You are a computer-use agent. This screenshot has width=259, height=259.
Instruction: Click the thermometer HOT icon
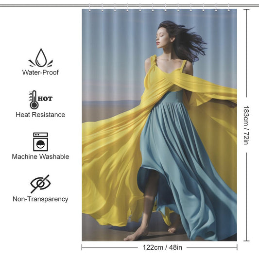click(x=40, y=100)
